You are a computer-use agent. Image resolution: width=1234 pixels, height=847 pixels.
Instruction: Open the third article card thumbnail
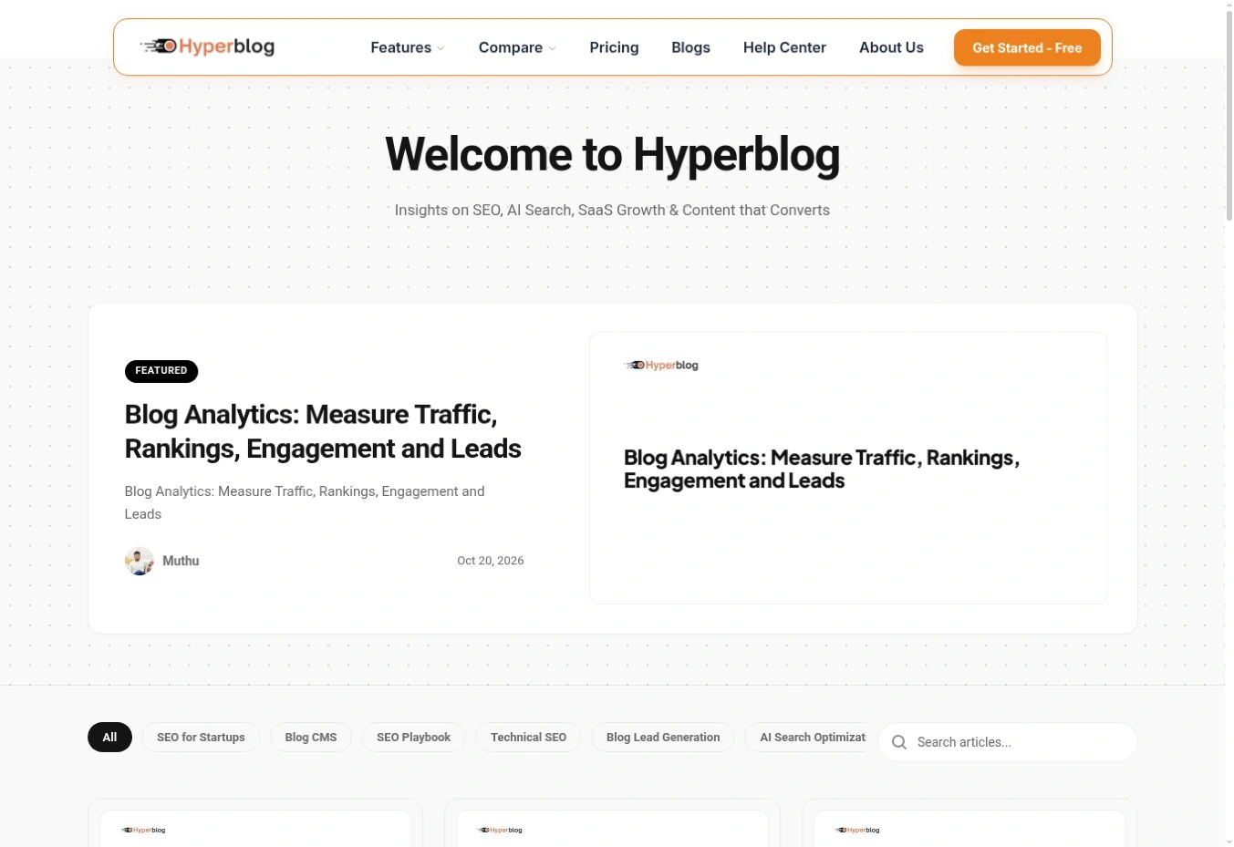(970, 828)
